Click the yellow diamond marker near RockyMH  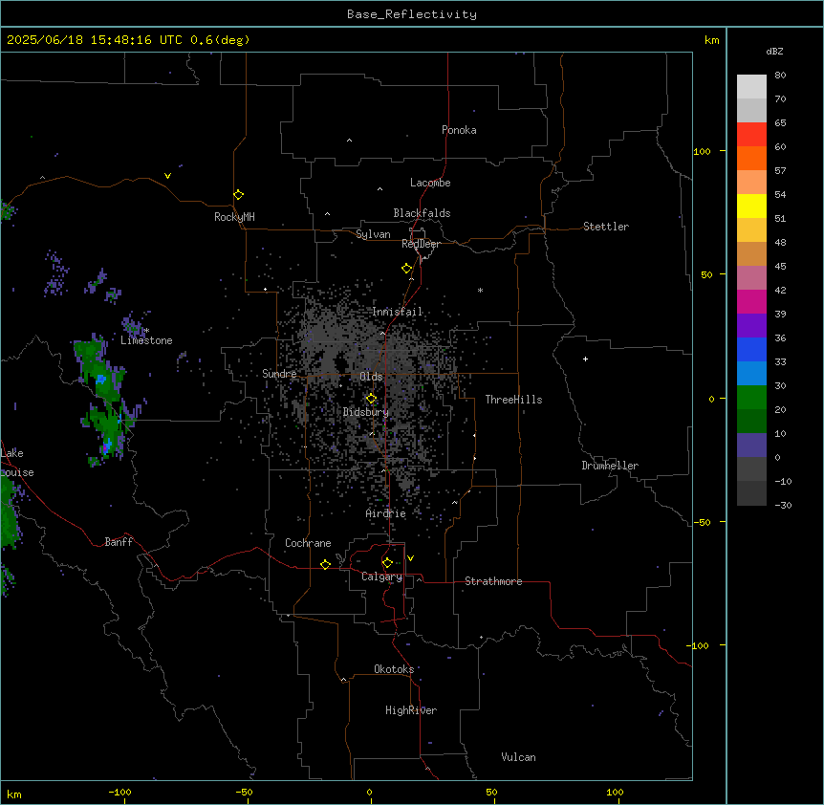pyautogui.click(x=239, y=195)
